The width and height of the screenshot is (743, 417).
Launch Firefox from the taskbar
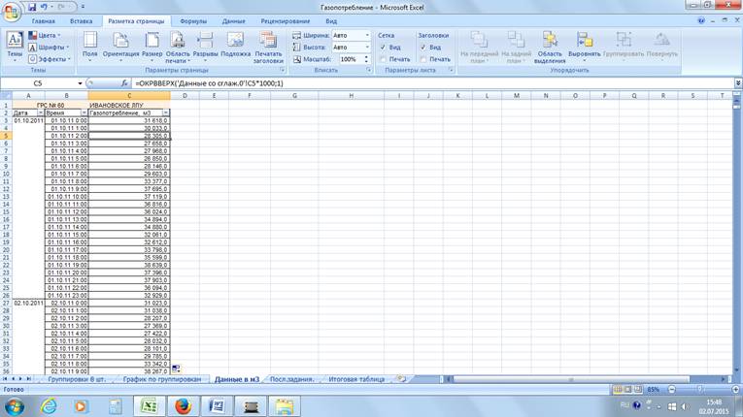[183, 406]
